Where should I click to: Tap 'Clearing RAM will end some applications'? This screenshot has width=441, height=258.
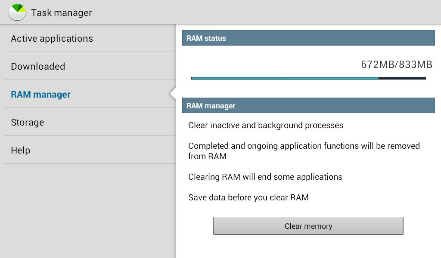265,177
